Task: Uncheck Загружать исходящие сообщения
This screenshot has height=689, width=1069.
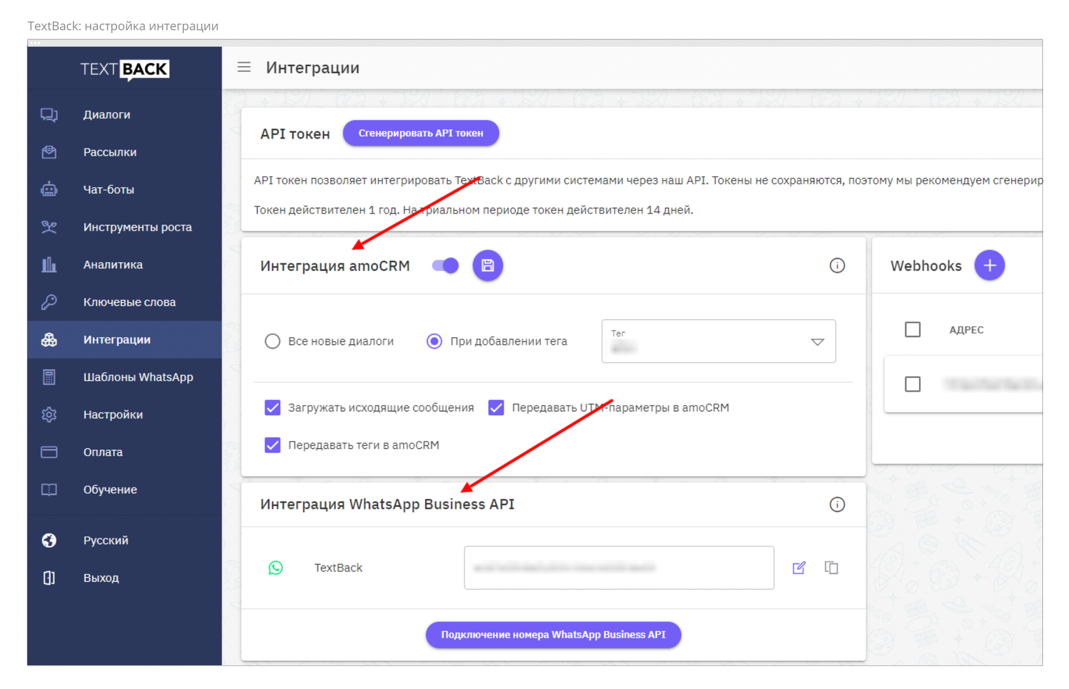Action: point(272,407)
